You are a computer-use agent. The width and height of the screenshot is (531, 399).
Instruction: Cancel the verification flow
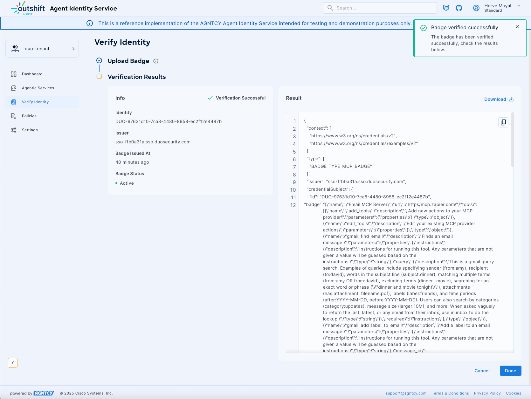pyautogui.click(x=482, y=370)
